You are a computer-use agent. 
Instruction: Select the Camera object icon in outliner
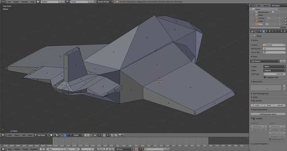(x=257, y=18)
